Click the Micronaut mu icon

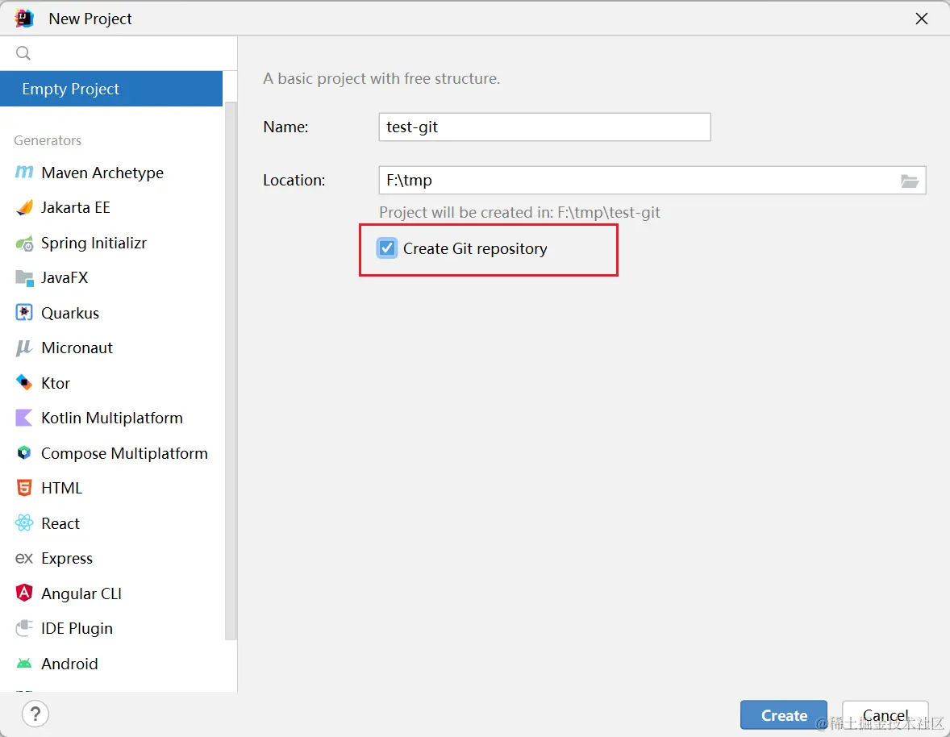tap(24, 348)
